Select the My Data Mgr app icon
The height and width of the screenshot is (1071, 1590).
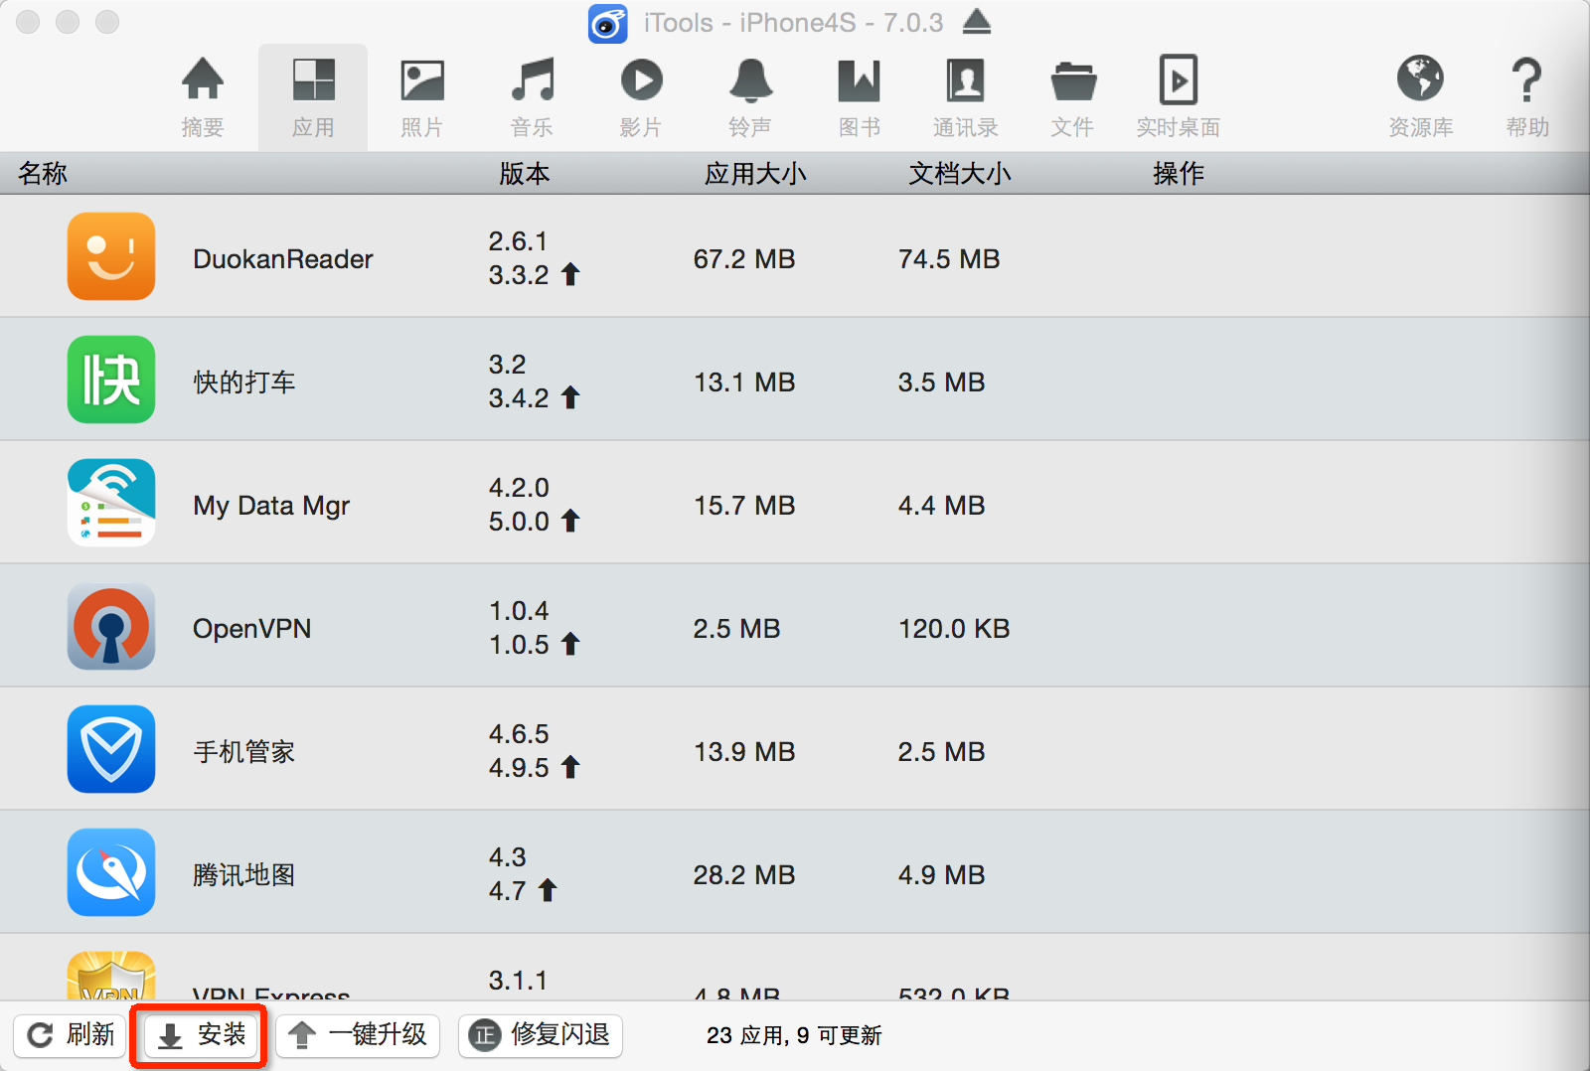111,503
